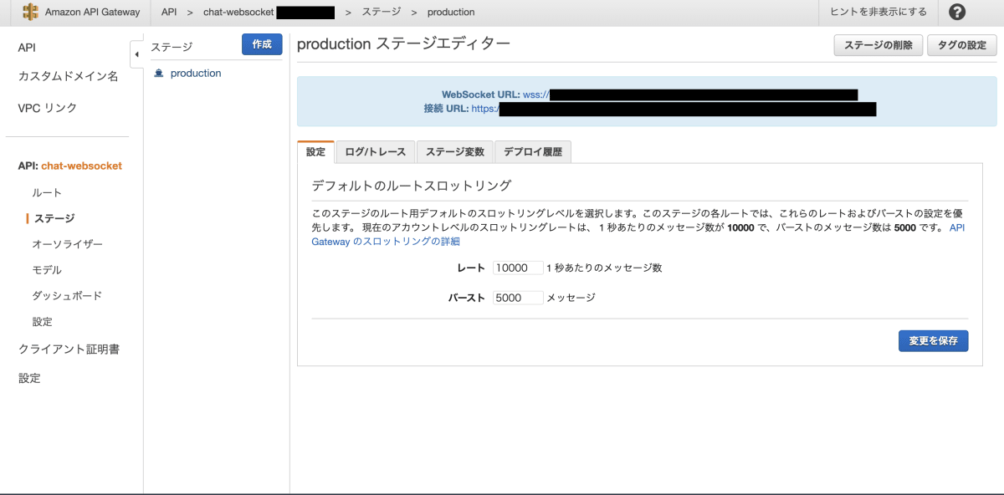Switch to the ステージ変数 tab
Image resolution: width=1004 pixels, height=495 pixels.
coord(455,151)
